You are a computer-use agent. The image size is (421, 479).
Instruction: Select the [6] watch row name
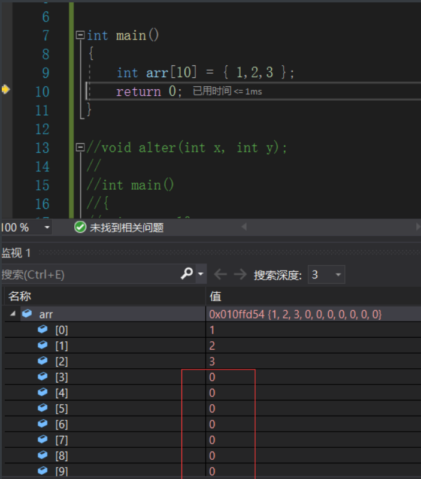pos(62,425)
